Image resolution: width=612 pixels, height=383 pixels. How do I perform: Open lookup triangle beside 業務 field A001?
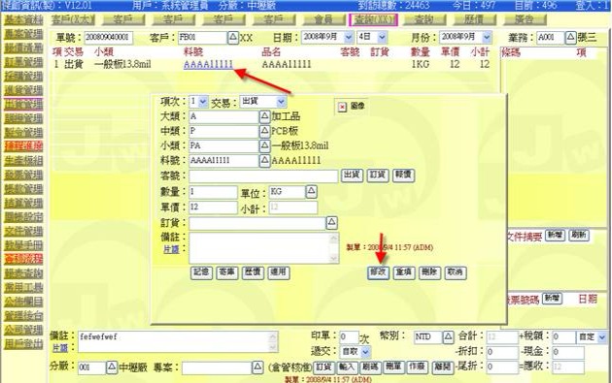tap(570, 38)
